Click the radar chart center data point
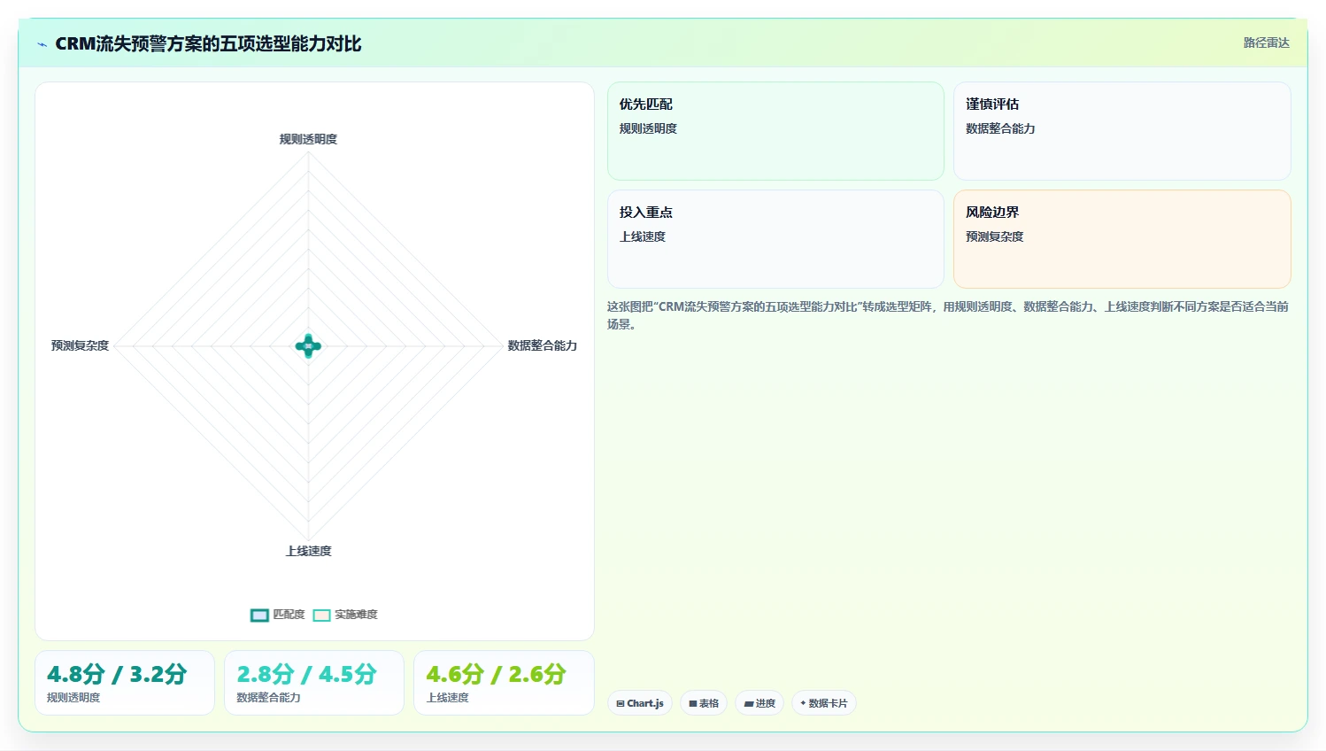This screenshot has width=1326, height=751. point(308,346)
